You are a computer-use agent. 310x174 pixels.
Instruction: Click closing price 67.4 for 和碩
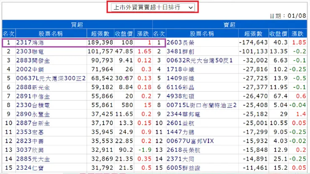tap(281, 96)
